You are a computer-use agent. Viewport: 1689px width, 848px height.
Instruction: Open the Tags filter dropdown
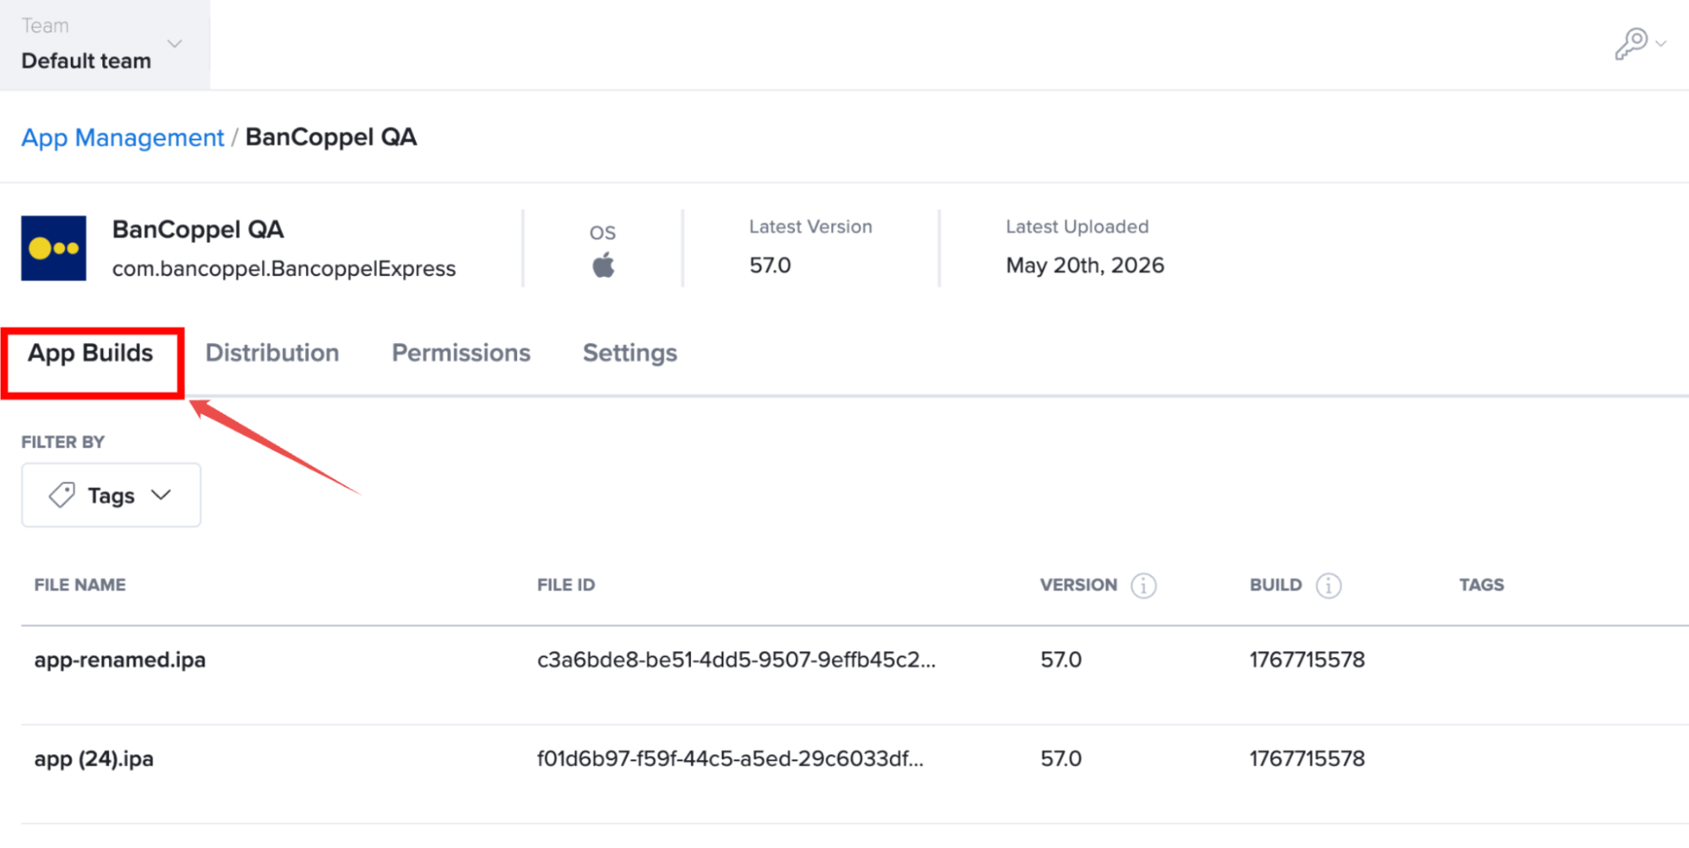[x=111, y=495]
